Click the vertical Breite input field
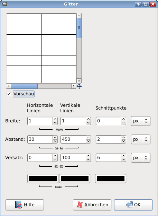 click(73, 121)
